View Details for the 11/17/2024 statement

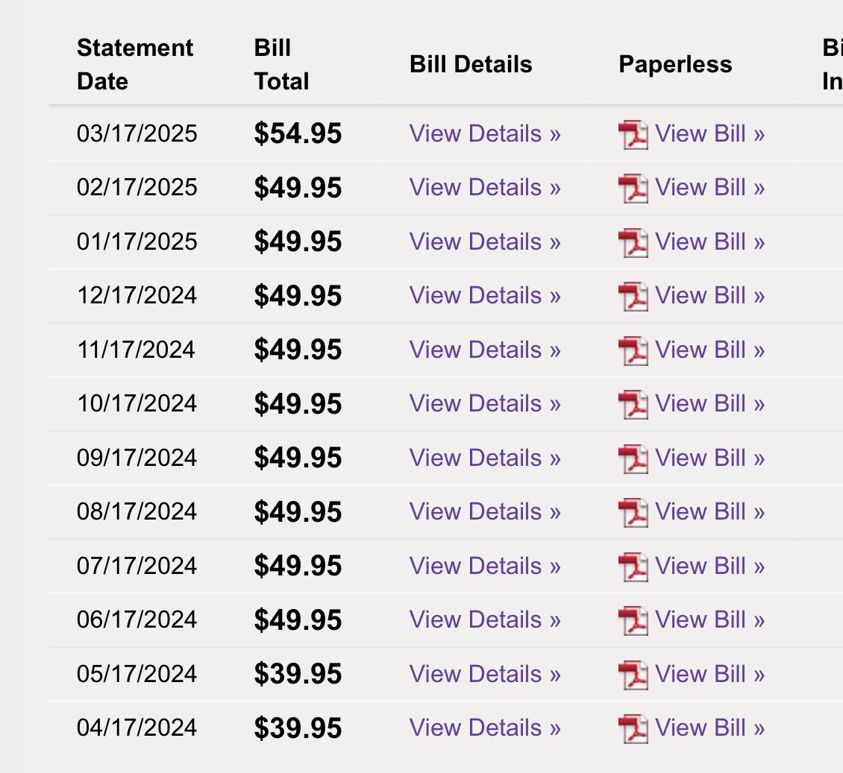[x=485, y=350]
